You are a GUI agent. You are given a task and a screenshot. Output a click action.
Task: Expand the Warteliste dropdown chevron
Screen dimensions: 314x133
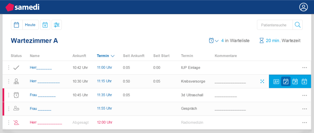(x=217, y=41)
